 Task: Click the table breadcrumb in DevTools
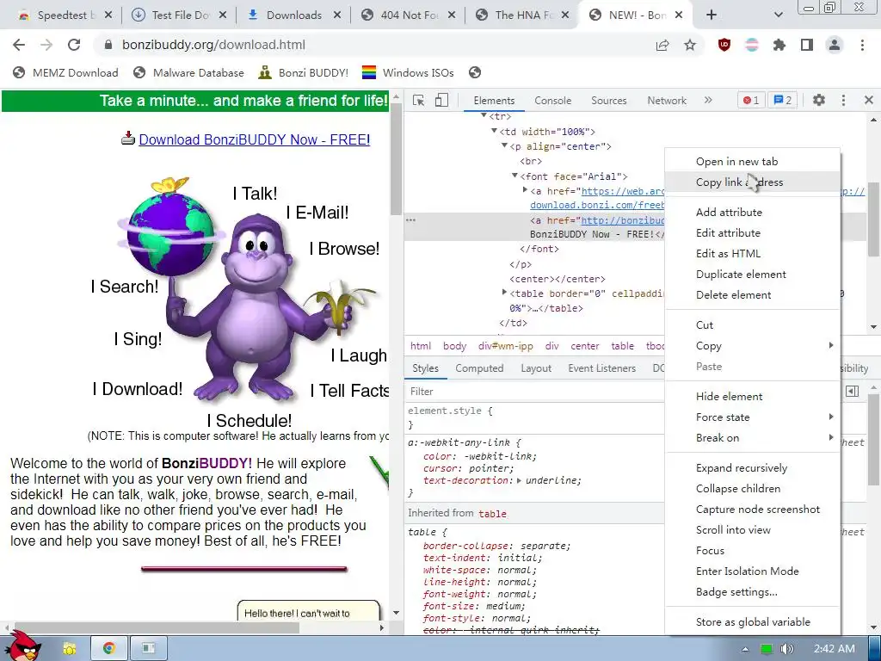coord(623,346)
